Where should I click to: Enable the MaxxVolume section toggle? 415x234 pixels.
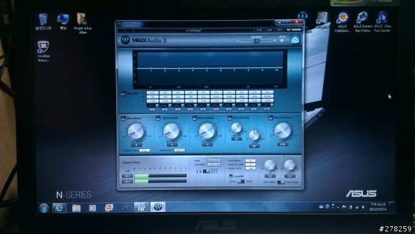(270, 117)
